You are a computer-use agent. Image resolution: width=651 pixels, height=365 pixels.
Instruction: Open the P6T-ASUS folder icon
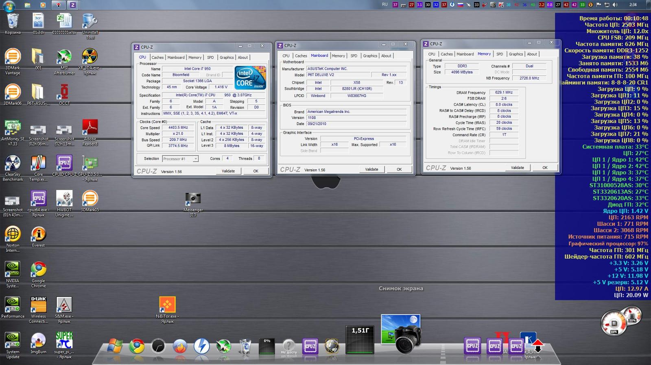[x=38, y=94]
